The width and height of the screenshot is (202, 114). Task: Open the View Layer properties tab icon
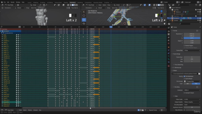[x=169, y=37]
